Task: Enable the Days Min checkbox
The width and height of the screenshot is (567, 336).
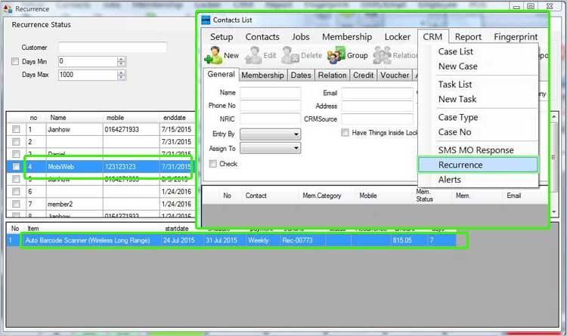Action: coord(15,61)
